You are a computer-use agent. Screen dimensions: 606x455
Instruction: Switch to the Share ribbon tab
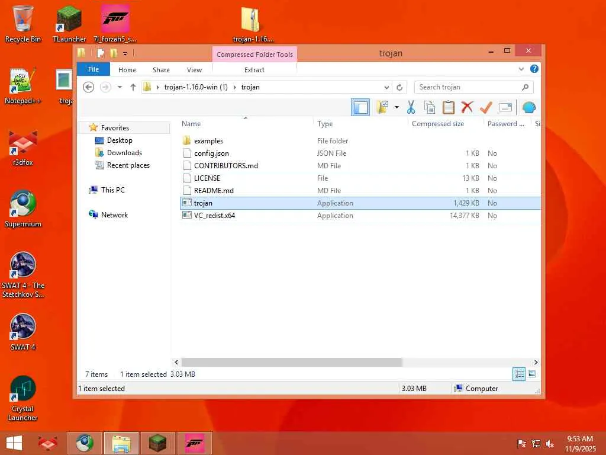pyautogui.click(x=161, y=70)
